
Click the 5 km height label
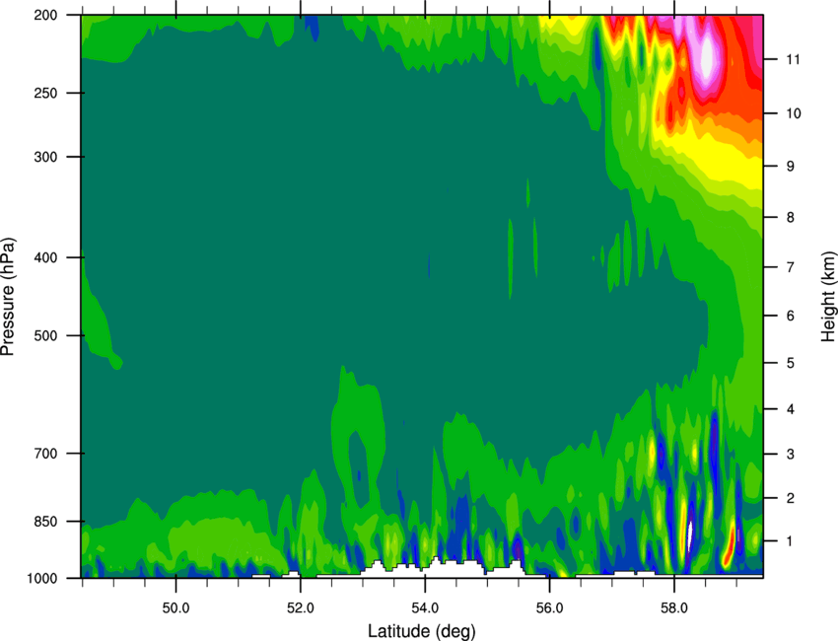point(791,363)
